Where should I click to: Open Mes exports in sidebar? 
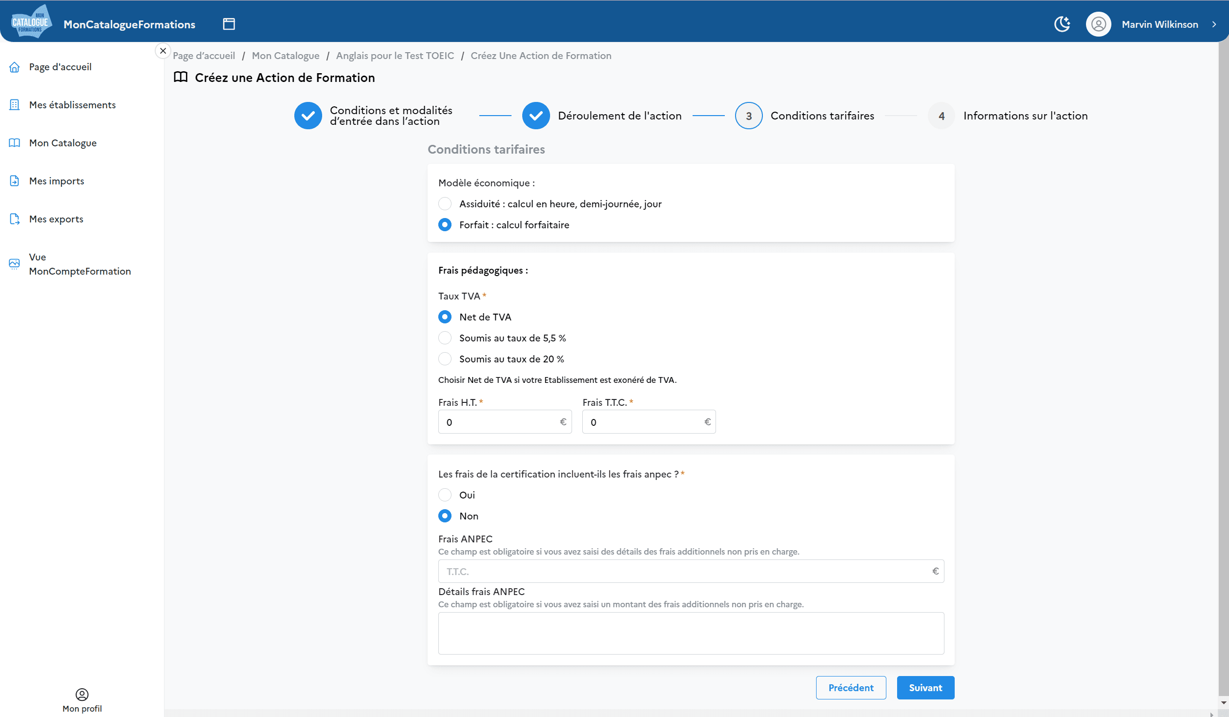pyautogui.click(x=56, y=219)
